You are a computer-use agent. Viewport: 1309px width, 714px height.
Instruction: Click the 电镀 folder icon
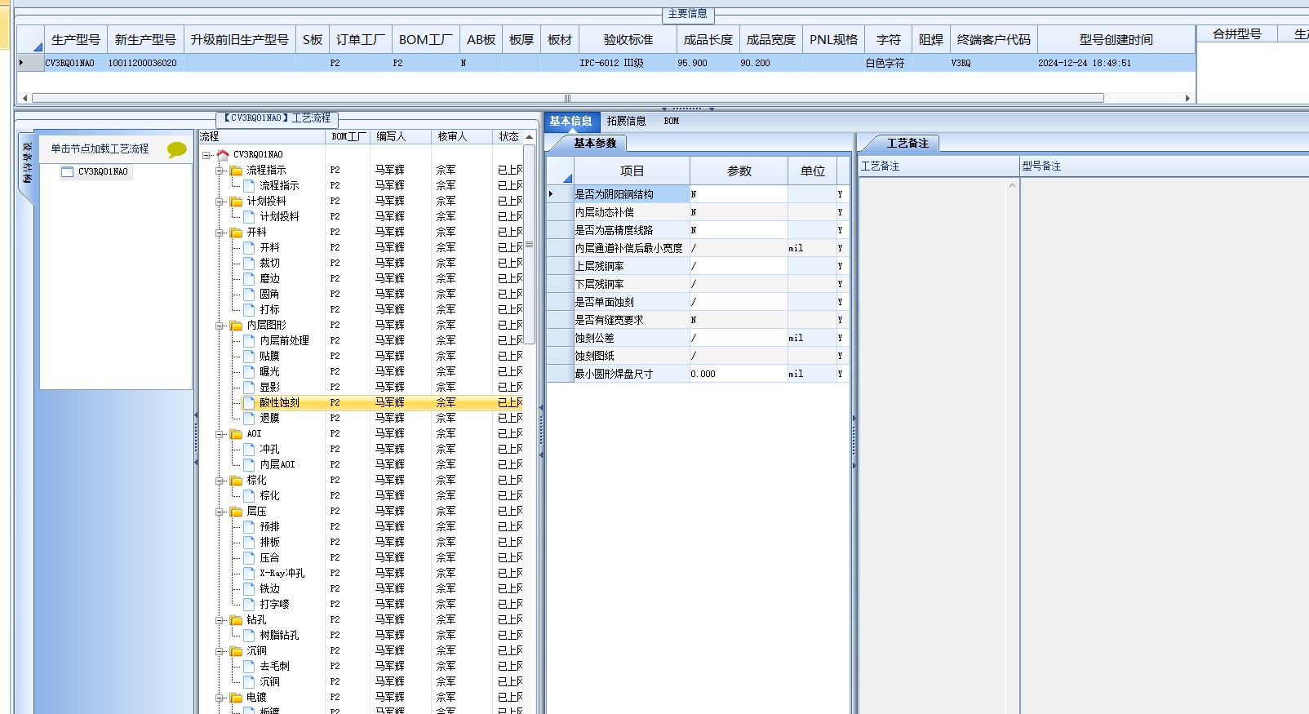click(x=237, y=697)
